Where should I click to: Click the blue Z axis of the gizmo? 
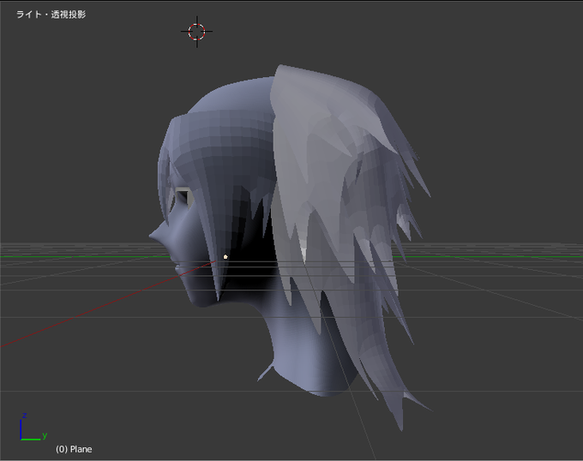pyautogui.click(x=21, y=428)
